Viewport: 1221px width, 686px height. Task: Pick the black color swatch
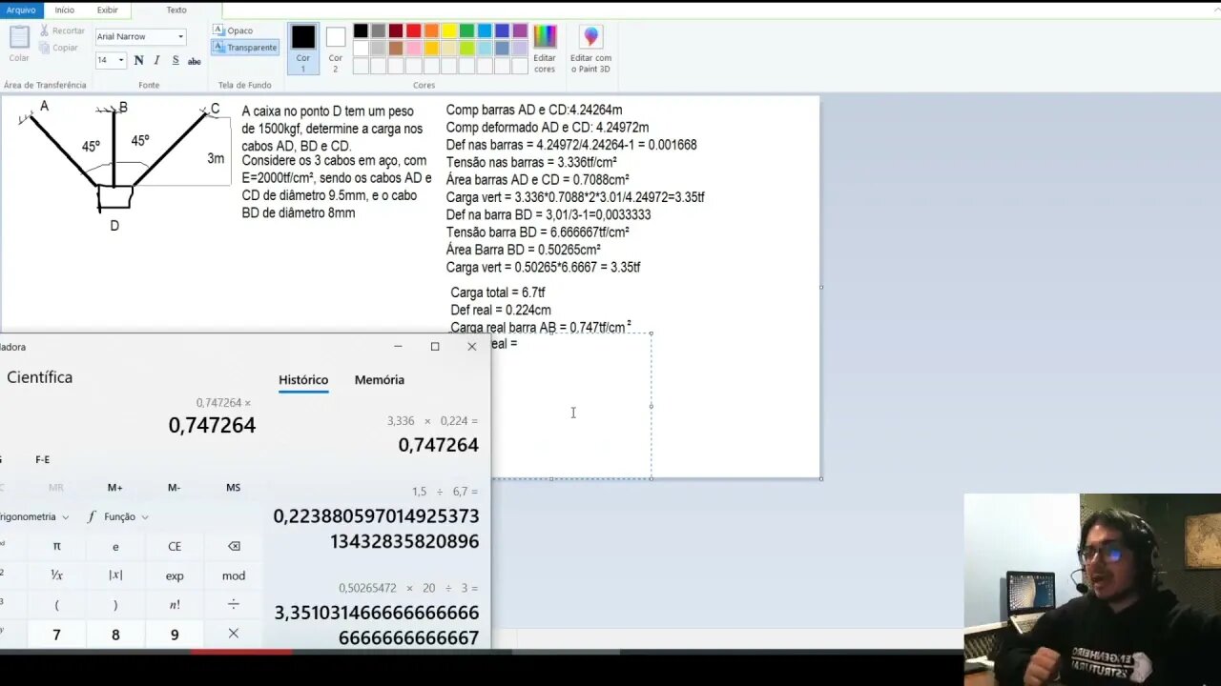[361, 30]
